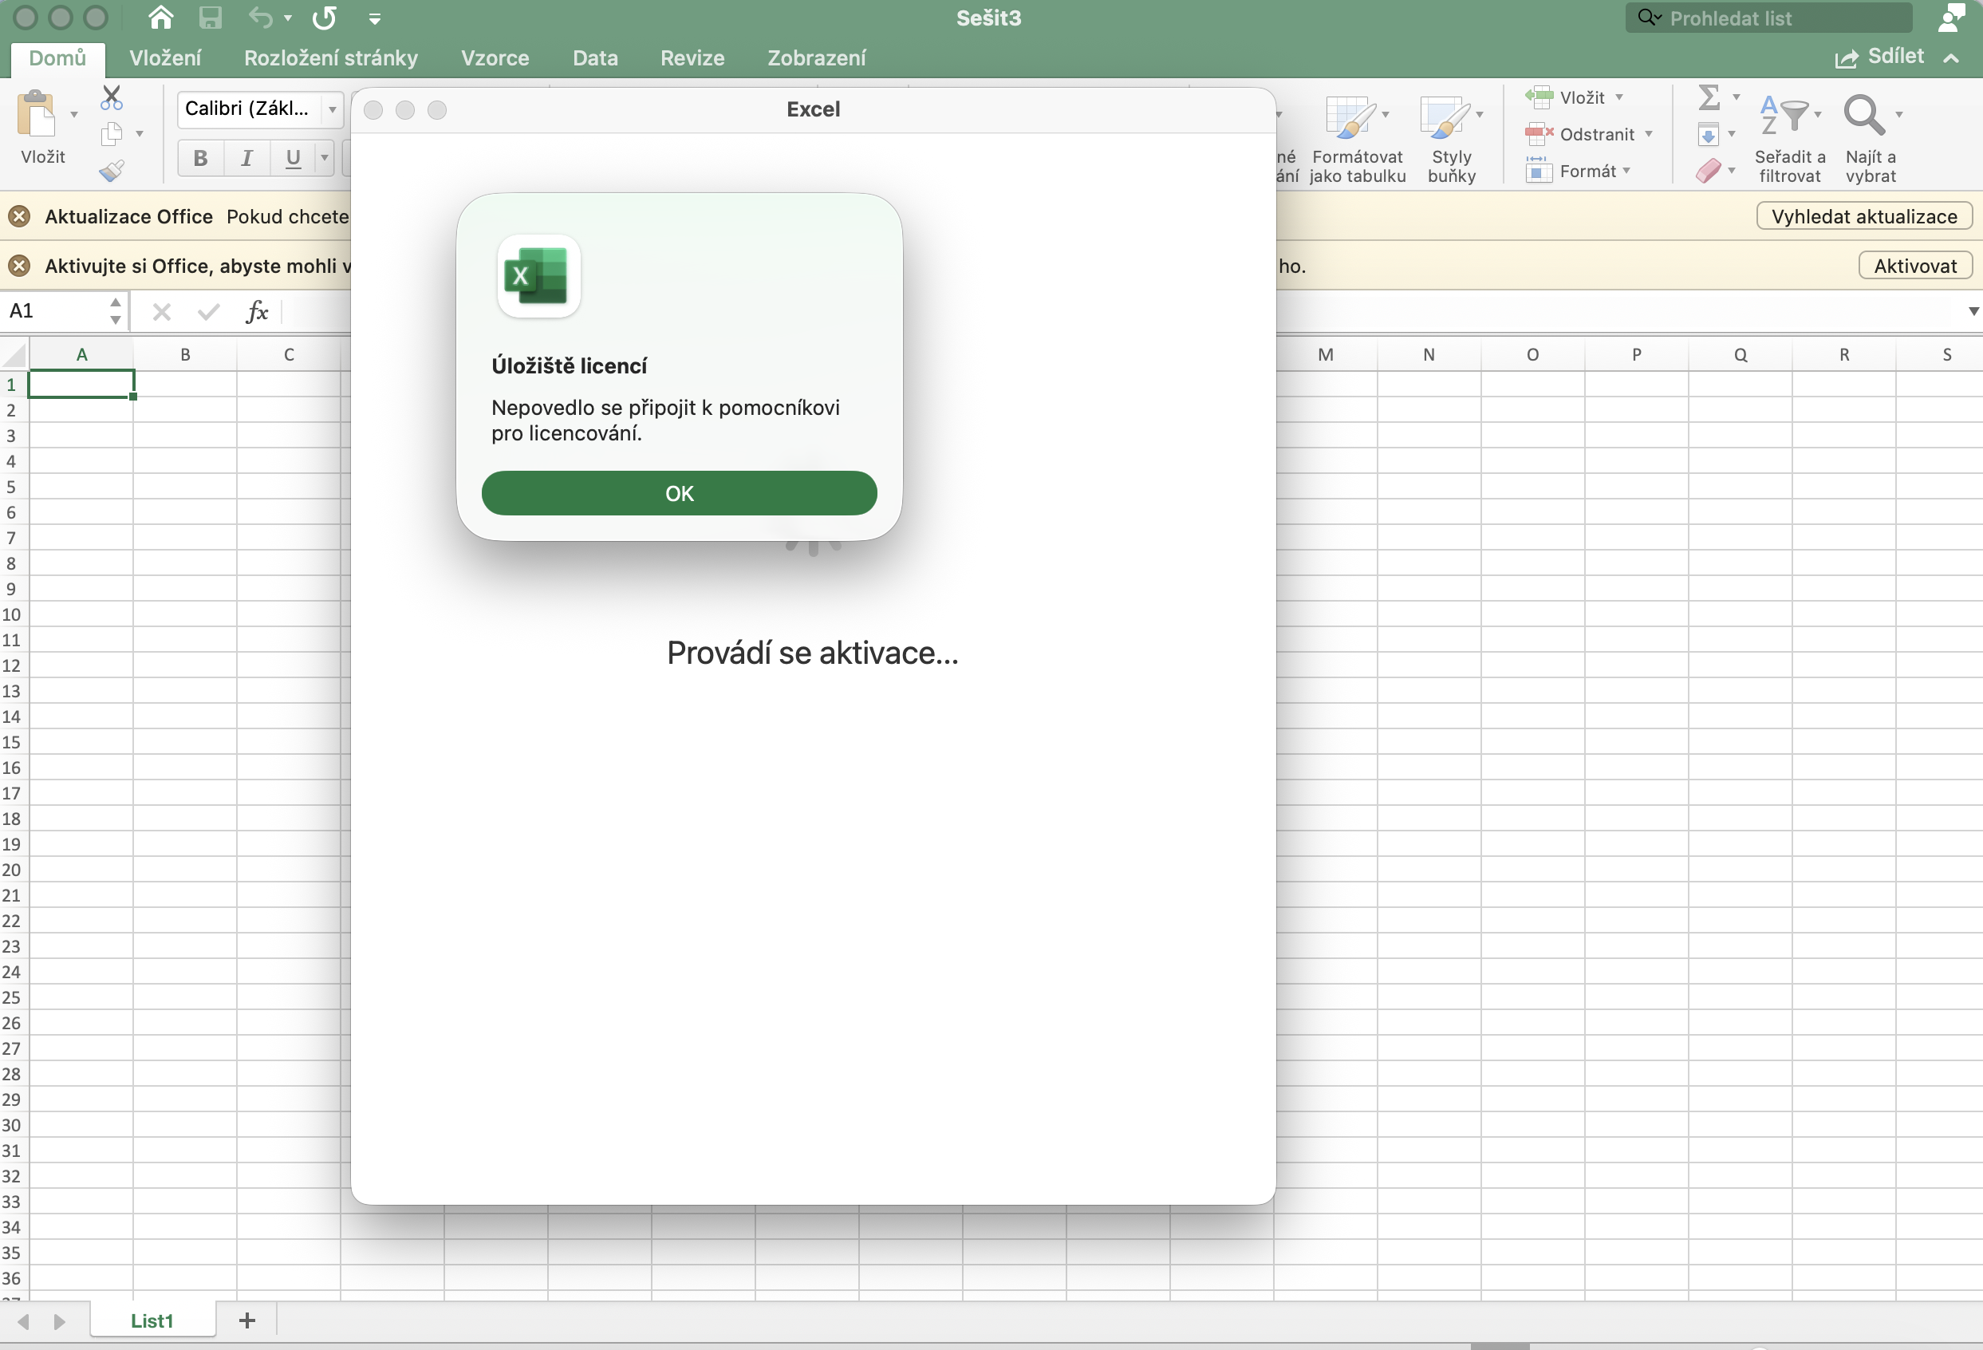This screenshot has width=1983, height=1350.
Task: Click the Cut scissors icon
Action: tap(111, 97)
